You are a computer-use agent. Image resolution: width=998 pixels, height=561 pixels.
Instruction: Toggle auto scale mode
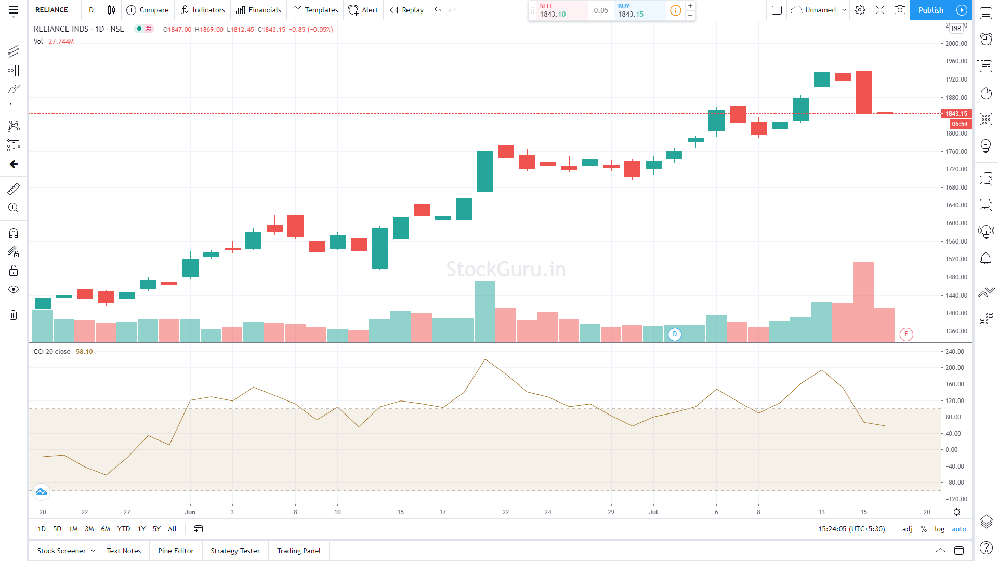pos(959,529)
